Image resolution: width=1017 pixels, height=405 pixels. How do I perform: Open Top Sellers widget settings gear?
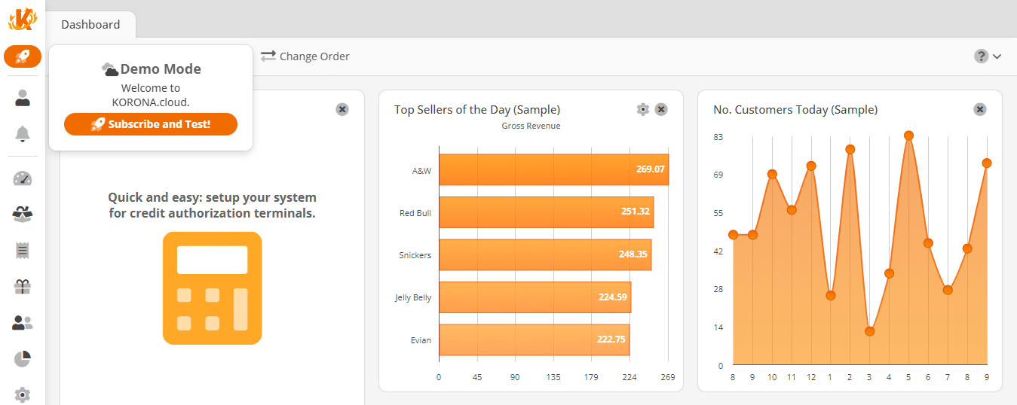click(642, 110)
